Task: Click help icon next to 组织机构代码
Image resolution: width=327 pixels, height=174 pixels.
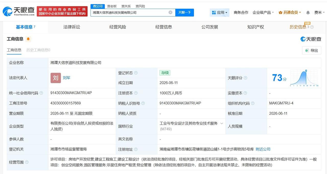Action: 253,103
